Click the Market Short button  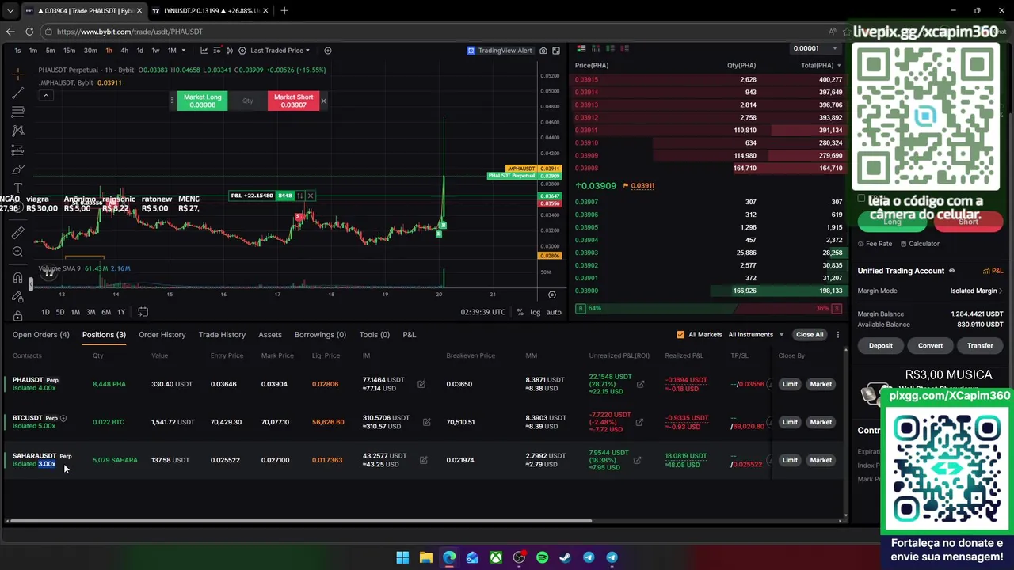click(293, 101)
